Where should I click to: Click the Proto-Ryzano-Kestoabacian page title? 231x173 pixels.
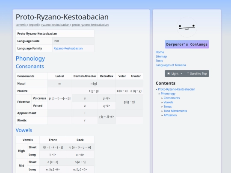pyautogui.click(x=62, y=17)
